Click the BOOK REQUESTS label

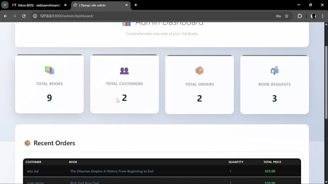(x=274, y=85)
